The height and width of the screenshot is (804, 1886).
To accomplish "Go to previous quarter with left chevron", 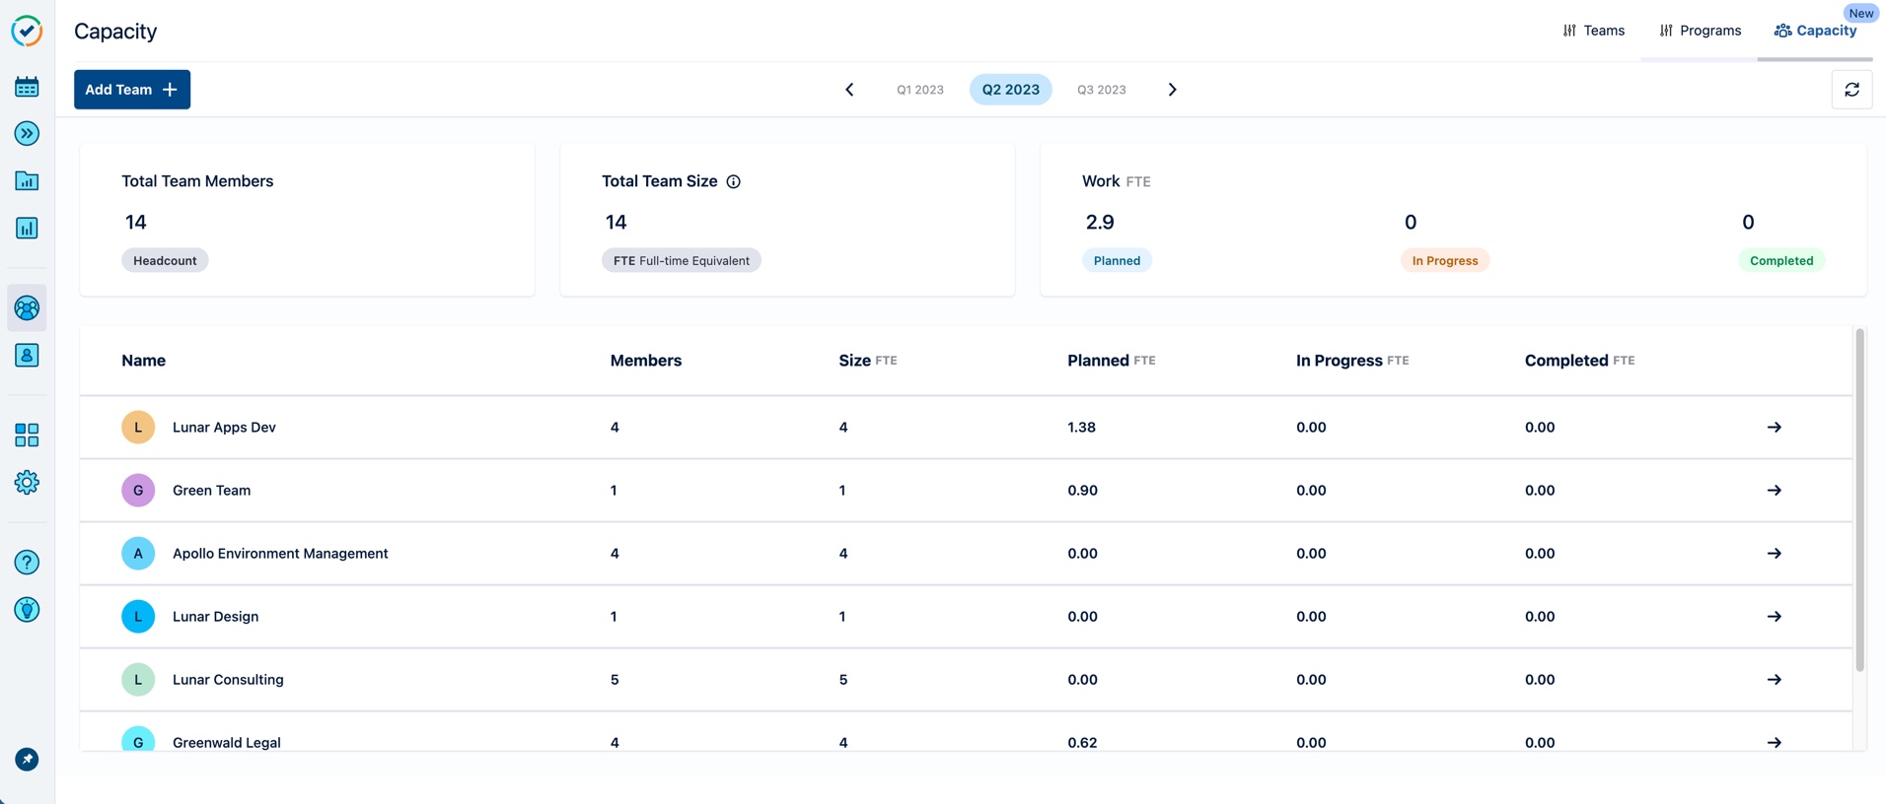I will coord(849,90).
